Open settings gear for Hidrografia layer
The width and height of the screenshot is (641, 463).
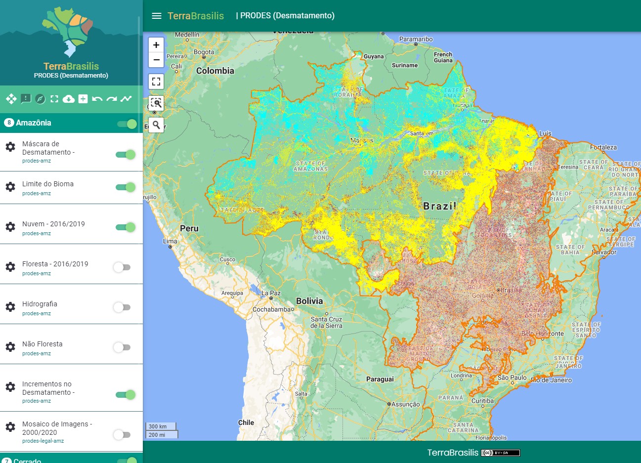10,307
